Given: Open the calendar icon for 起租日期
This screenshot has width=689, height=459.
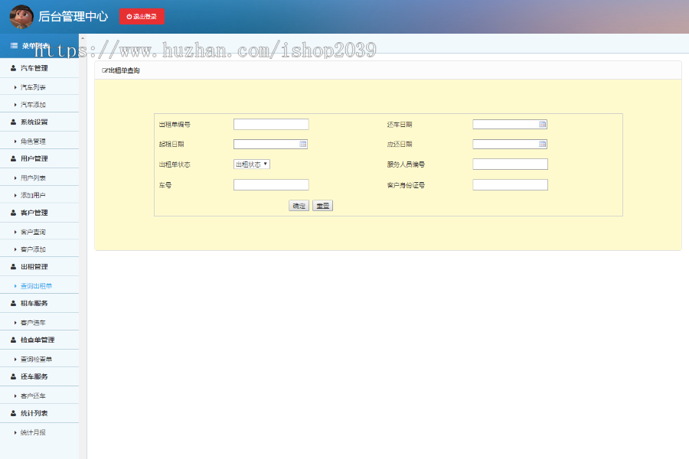Looking at the screenshot, I should [302, 144].
